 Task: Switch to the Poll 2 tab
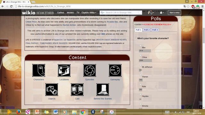147,30
